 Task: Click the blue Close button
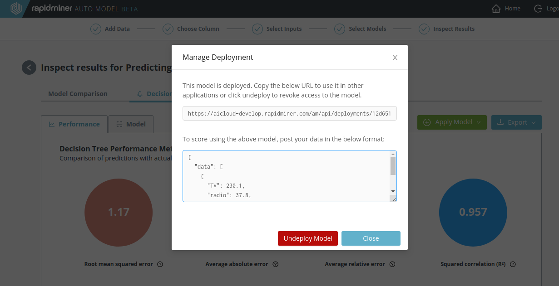point(371,238)
